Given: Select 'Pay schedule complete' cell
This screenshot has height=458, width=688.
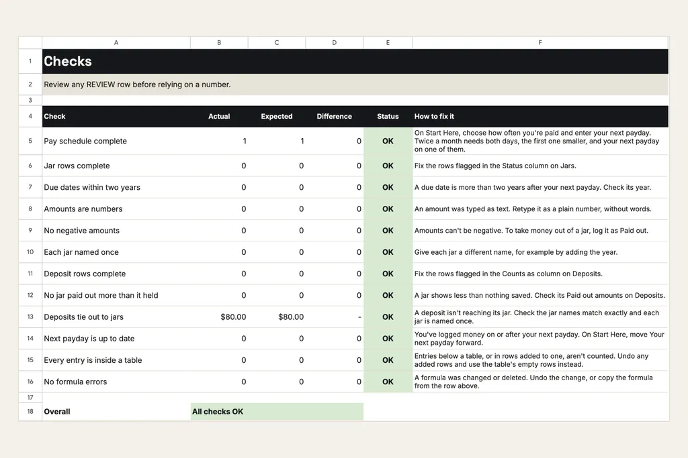Looking at the screenshot, I should (x=116, y=141).
